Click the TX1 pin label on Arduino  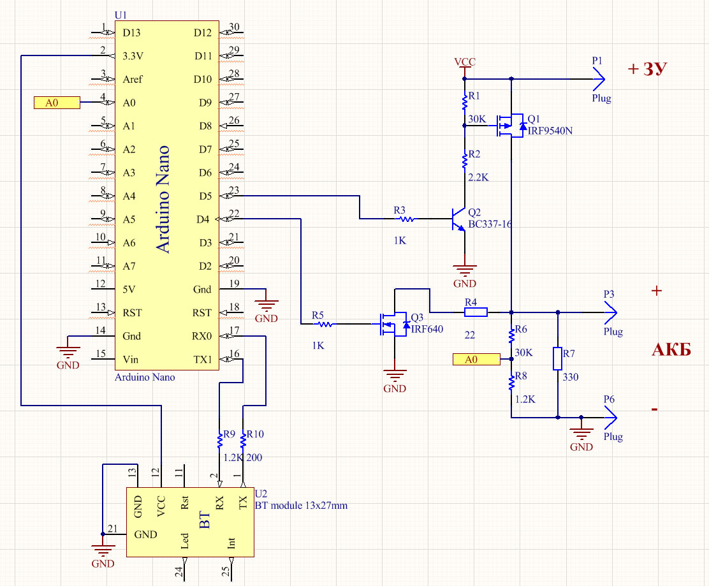click(203, 360)
